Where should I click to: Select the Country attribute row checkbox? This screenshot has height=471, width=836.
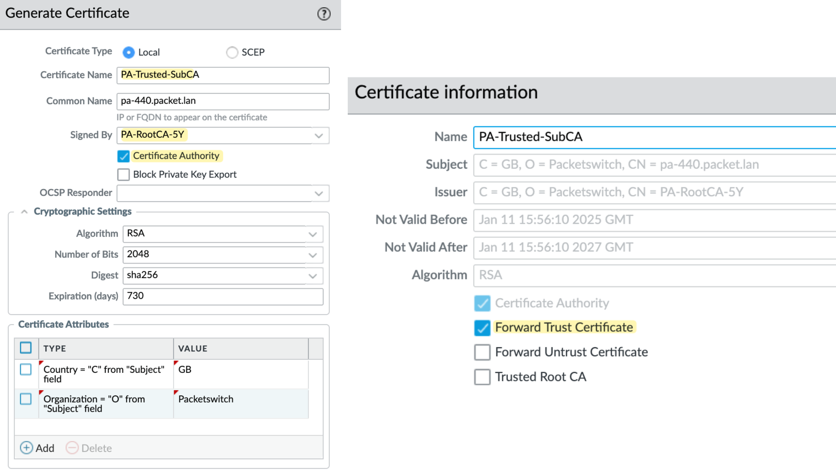(x=26, y=369)
